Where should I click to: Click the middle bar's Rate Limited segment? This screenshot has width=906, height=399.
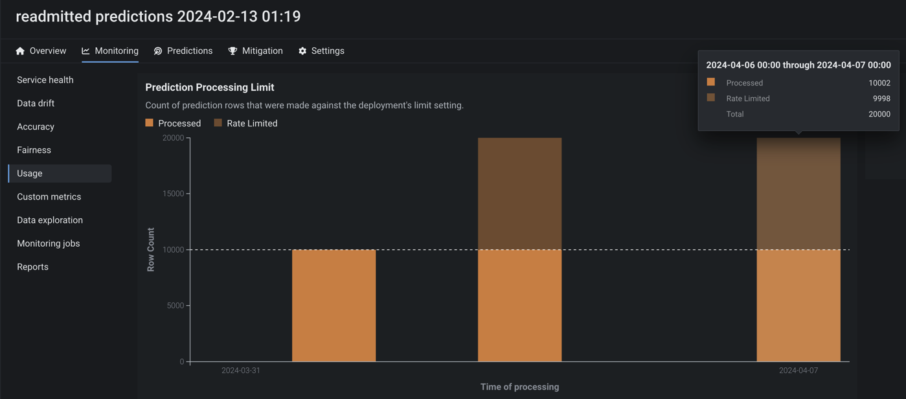click(x=519, y=193)
